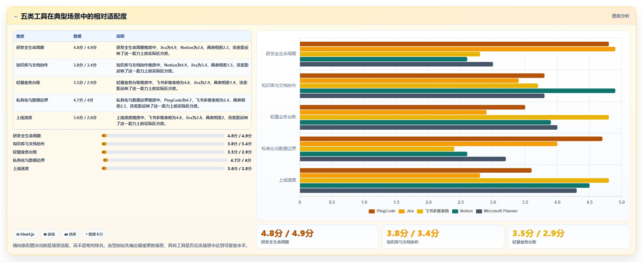Click the table data cell 4.7分 / 4分
Screen dimensions: 643x262
(83, 100)
